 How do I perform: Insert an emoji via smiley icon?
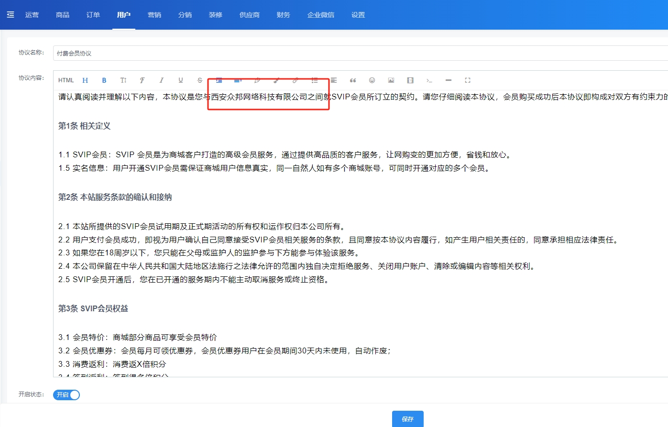[372, 80]
